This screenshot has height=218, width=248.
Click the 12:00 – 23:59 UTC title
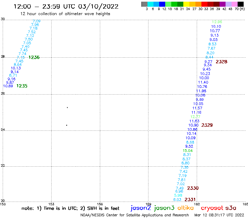pos(66,7)
